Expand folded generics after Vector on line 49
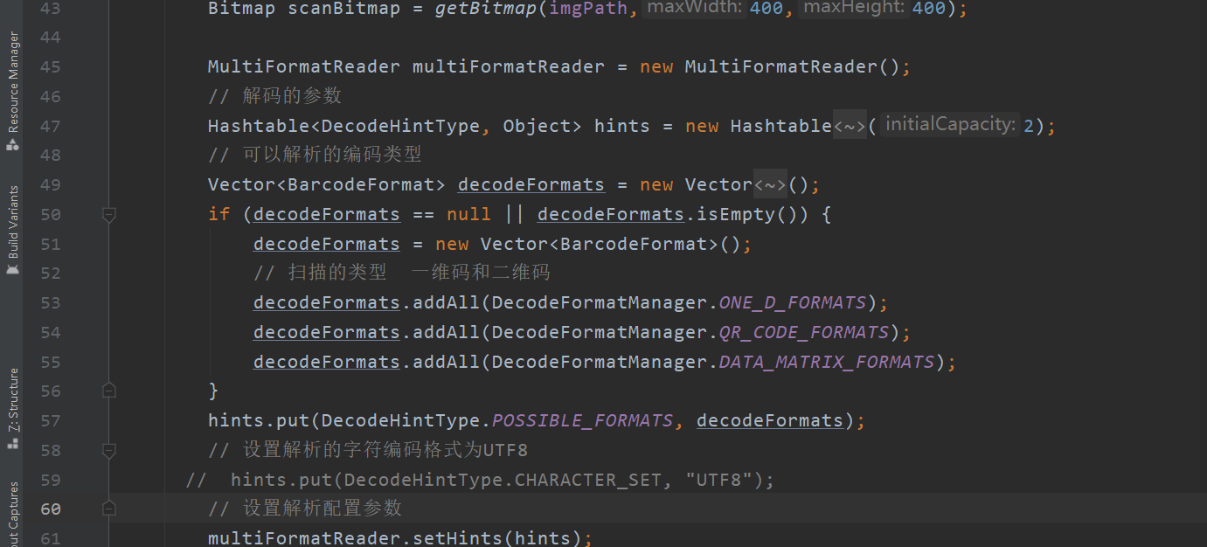 (770, 184)
